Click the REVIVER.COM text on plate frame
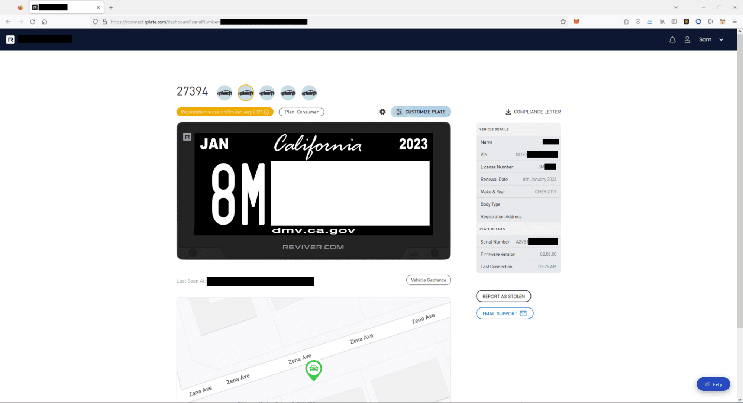743x403 pixels. coord(313,247)
